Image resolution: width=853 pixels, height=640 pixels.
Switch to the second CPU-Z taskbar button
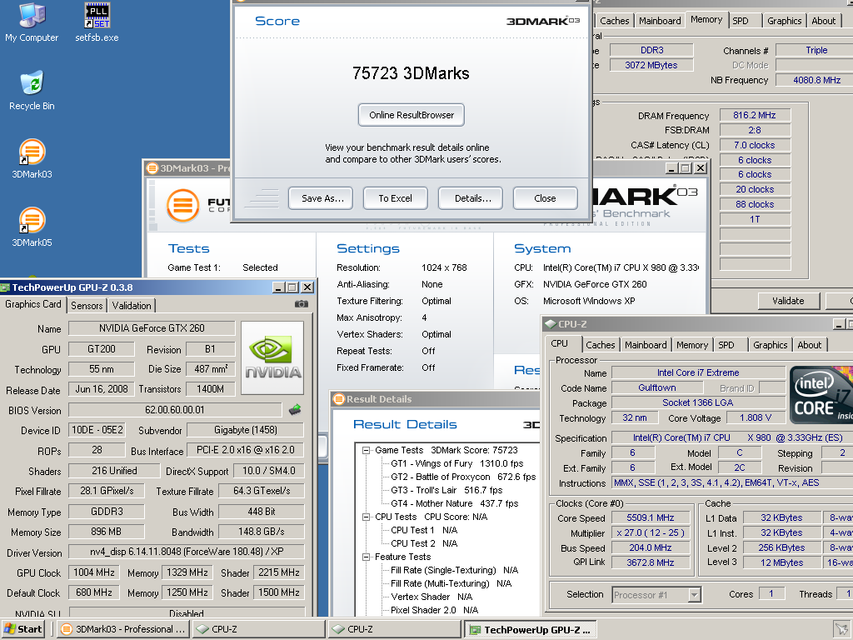pyautogui.click(x=394, y=629)
